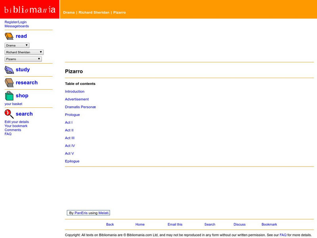
Task: Click the stacked books research icon
Action: [x=9, y=83]
